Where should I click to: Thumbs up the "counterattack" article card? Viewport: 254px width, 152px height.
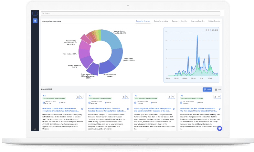pos(78,97)
